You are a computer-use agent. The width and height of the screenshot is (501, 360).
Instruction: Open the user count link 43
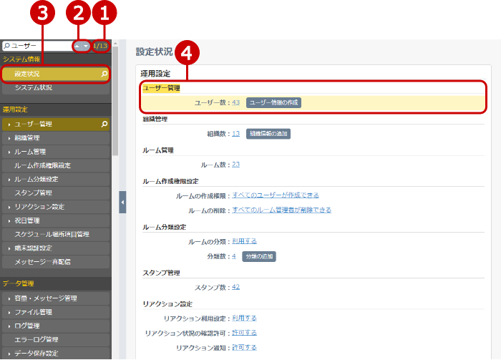[235, 102]
